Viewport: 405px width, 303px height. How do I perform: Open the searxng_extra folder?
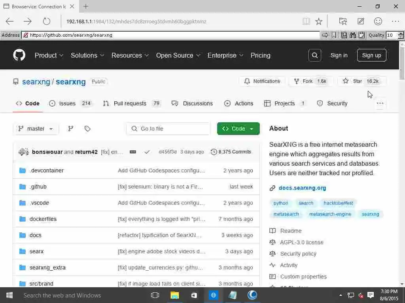(47, 267)
